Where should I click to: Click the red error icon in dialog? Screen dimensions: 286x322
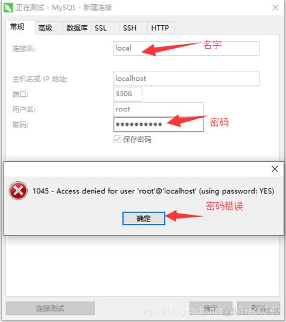coord(18,191)
